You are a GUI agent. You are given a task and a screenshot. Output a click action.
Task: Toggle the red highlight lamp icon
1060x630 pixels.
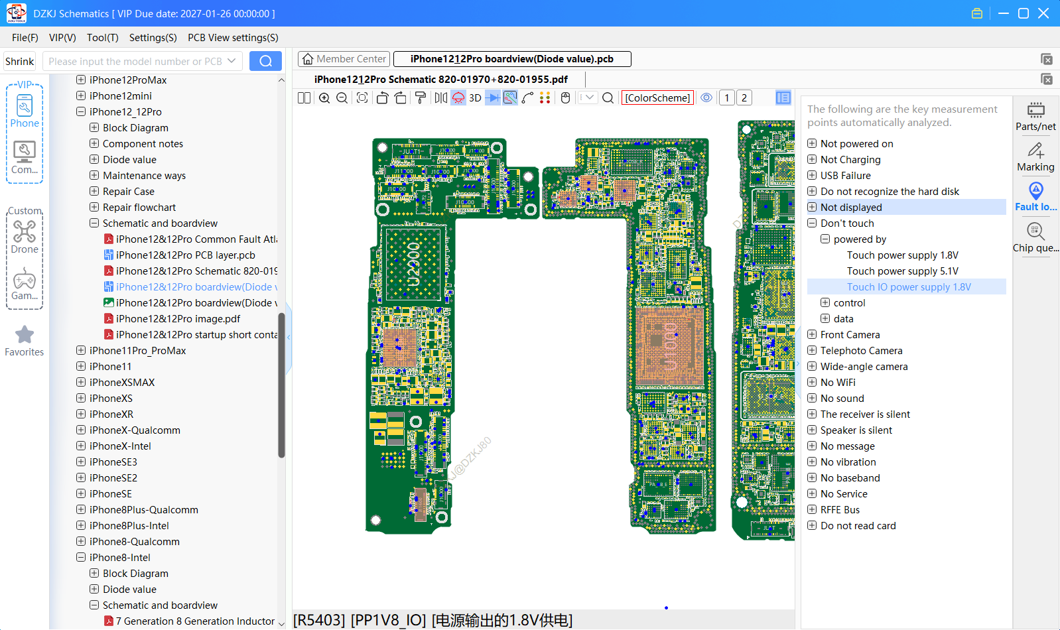tap(458, 97)
